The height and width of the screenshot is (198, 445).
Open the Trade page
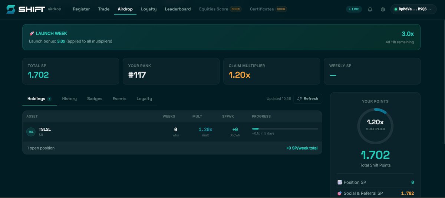[104, 9]
